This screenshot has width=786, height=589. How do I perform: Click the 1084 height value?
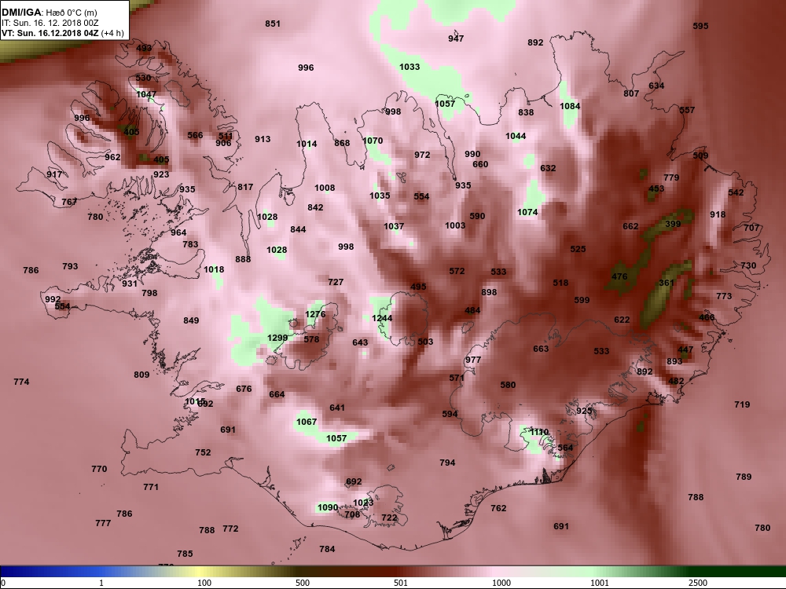coord(570,106)
